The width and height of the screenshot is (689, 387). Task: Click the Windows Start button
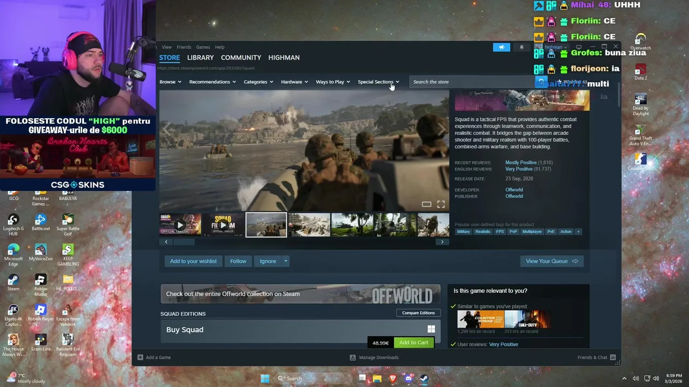pyautogui.click(x=265, y=378)
